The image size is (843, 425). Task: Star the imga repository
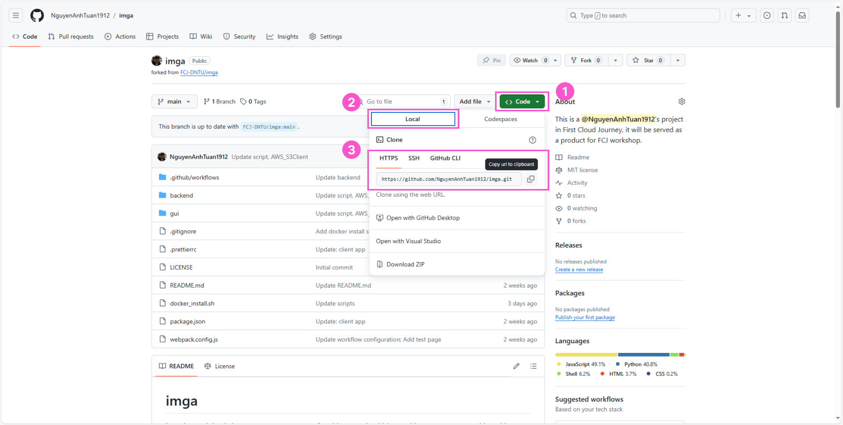click(x=648, y=60)
